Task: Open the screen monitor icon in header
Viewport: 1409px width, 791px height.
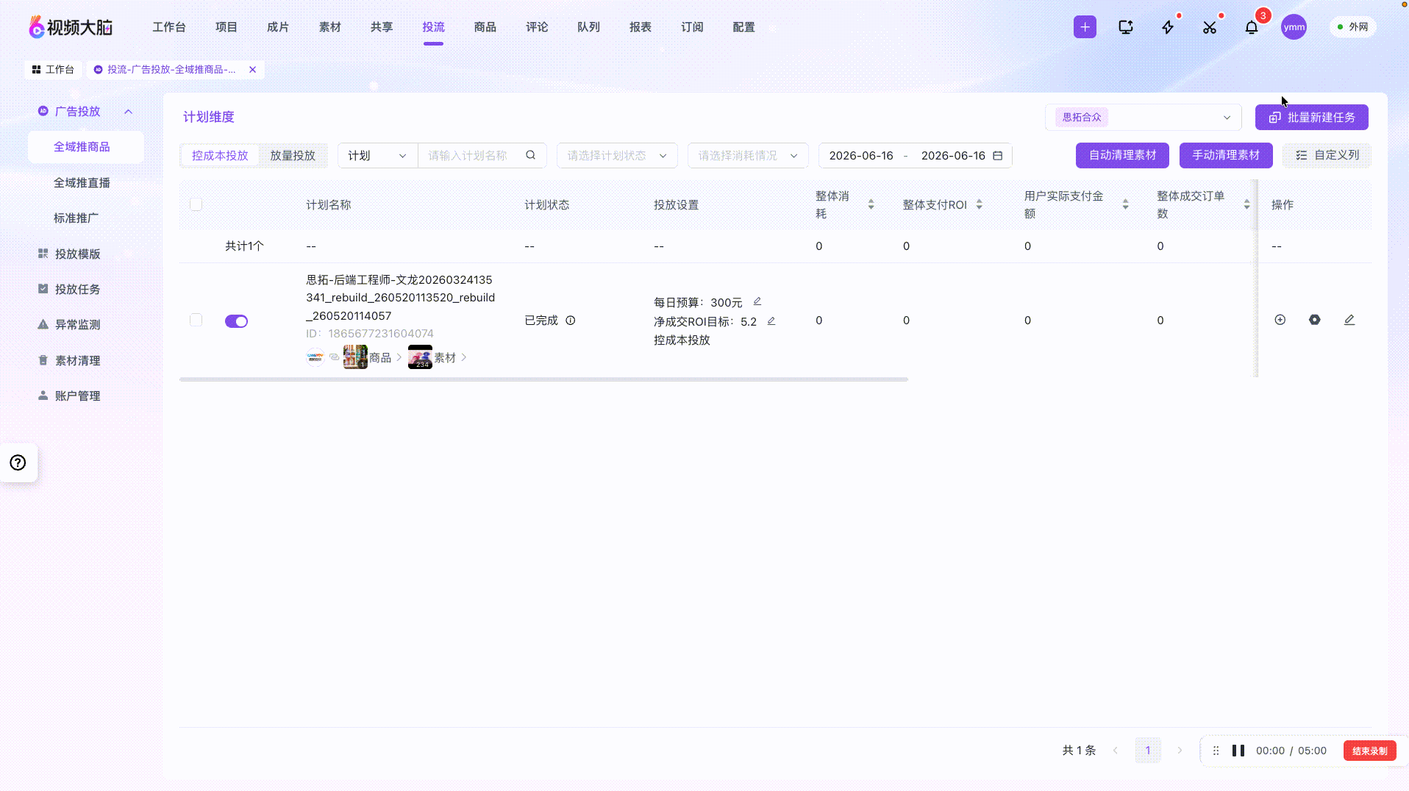Action: 1126,27
